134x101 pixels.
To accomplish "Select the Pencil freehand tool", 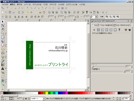I will pos(3,57).
